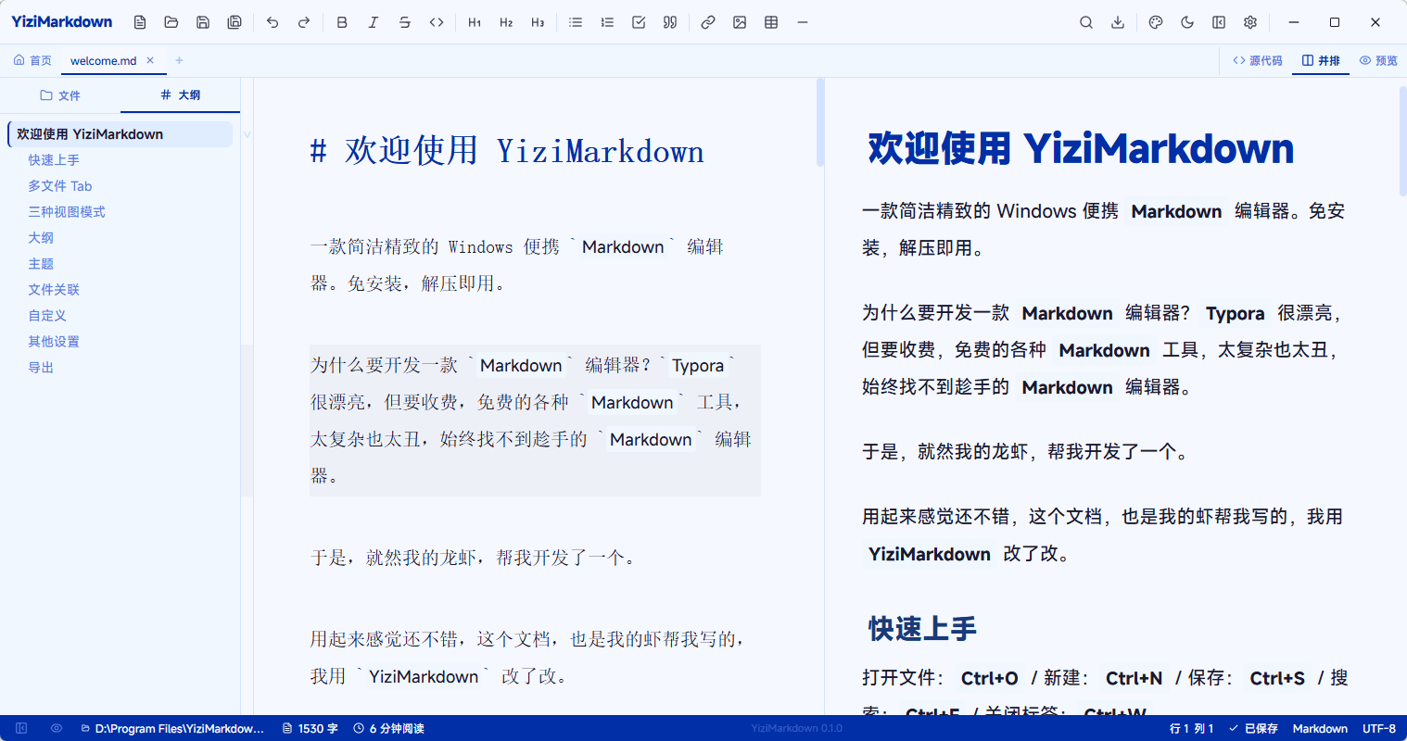The image size is (1407, 741).
Task: Click the 已保存 saved status
Action: pos(1253,728)
